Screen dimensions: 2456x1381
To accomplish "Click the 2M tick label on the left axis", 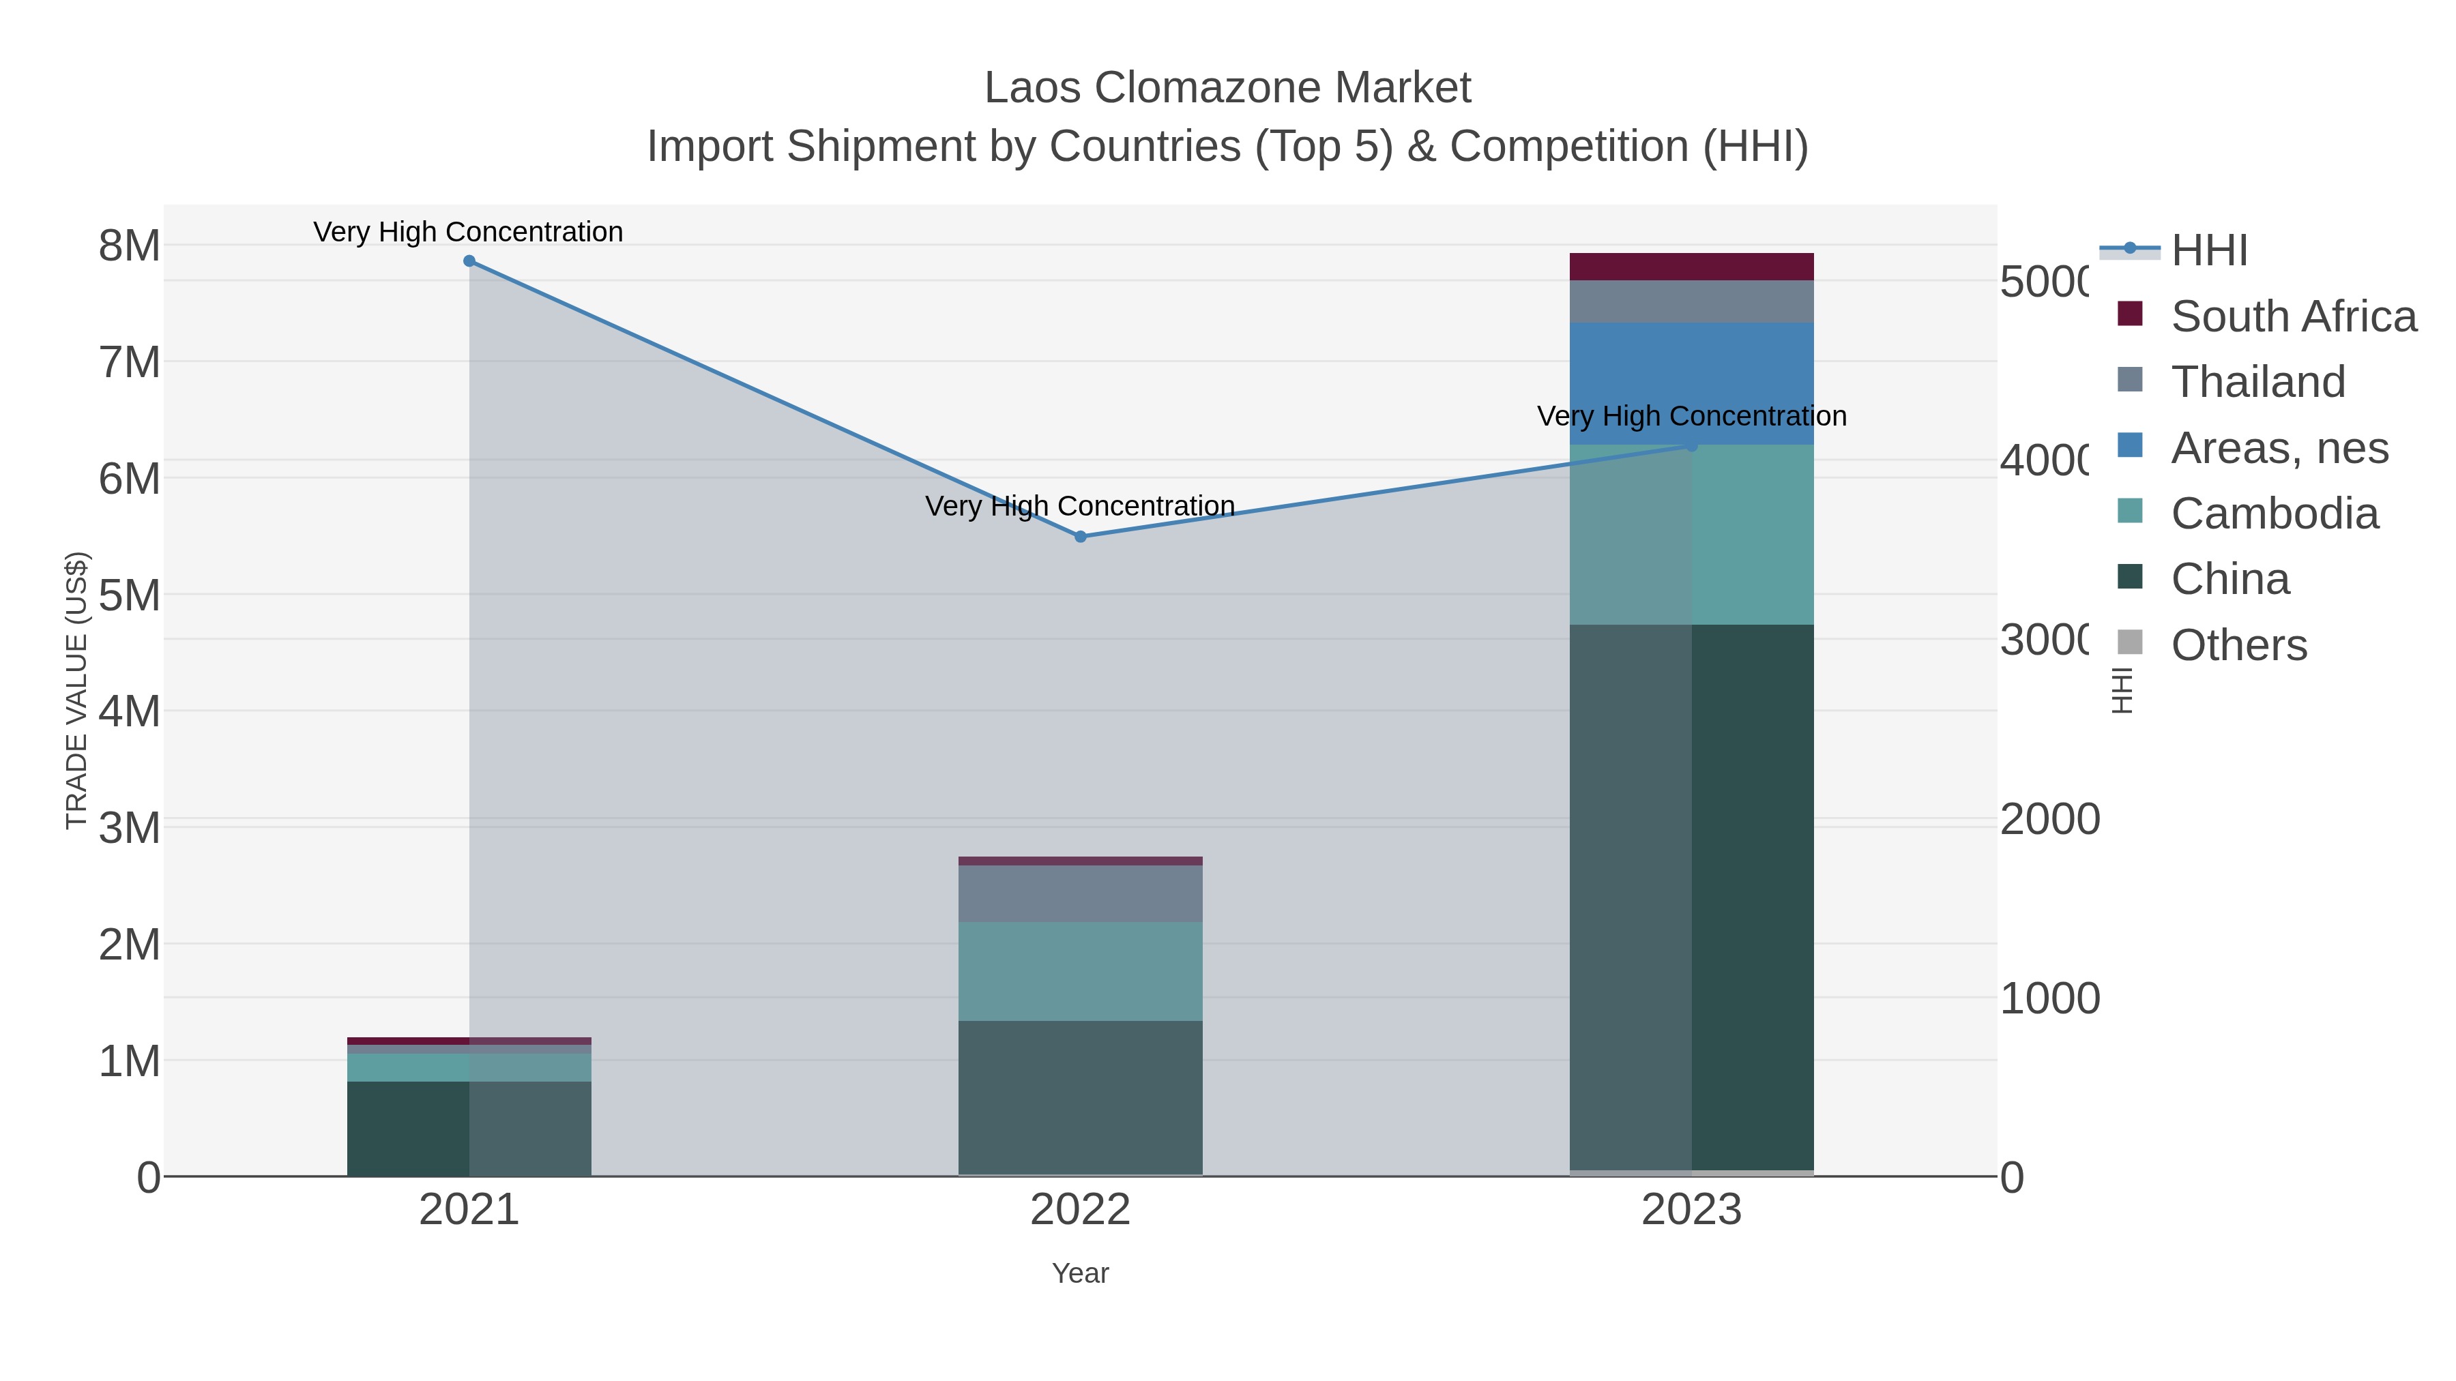I will point(130,945).
